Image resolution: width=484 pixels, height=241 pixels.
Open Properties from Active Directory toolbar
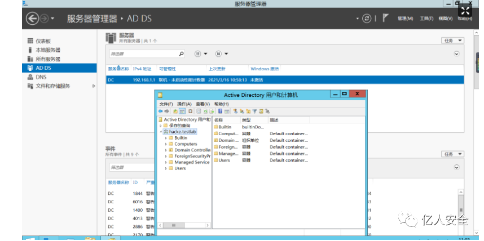(199, 111)
